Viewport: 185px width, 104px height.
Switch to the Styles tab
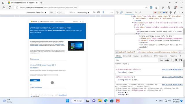pos(118,56)
